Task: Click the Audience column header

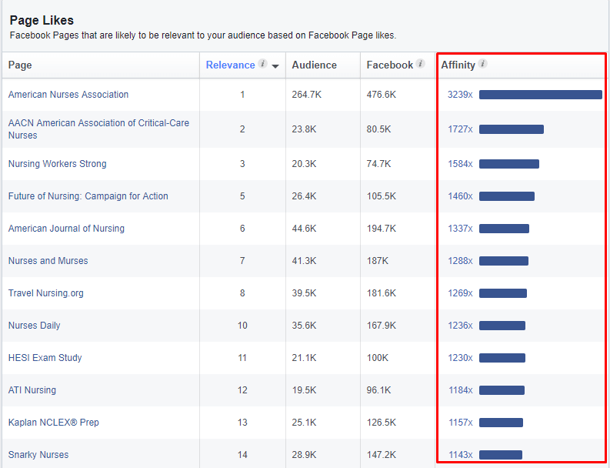Action: [x=315, y=65]
